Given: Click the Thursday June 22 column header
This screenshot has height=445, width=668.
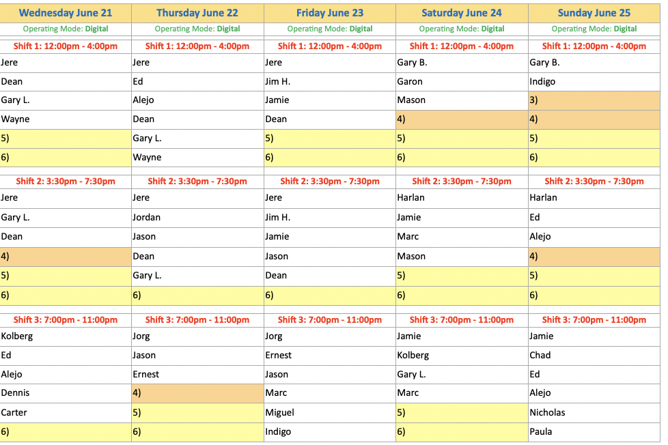Looking at the screenshot, I should 197,13.
